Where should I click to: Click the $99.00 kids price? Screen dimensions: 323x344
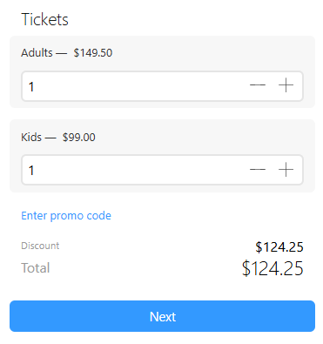pos(79,137)
